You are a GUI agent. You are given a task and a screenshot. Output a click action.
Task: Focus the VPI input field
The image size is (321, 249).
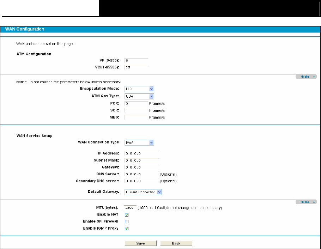tap(136, 60)
